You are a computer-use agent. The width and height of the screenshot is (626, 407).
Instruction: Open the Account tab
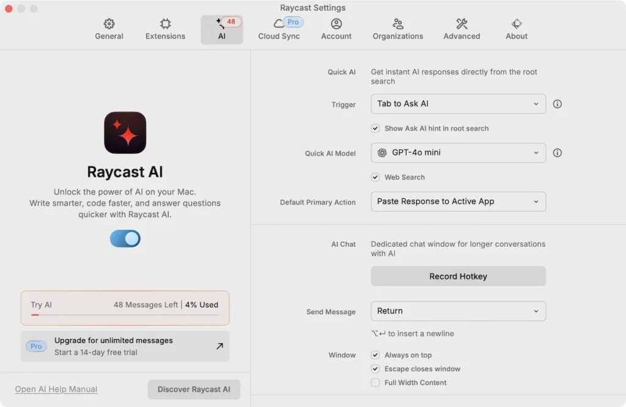(x=336, y=29)
